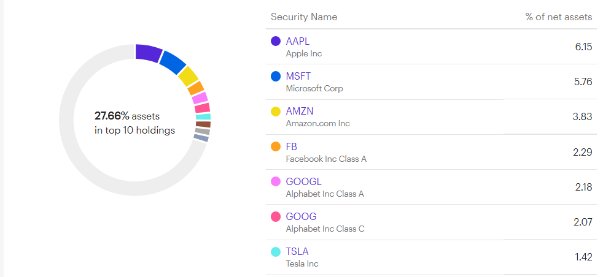The image size is (611, 277).
Task: Select the yellow dot beside AMZN
Action: 276,112
